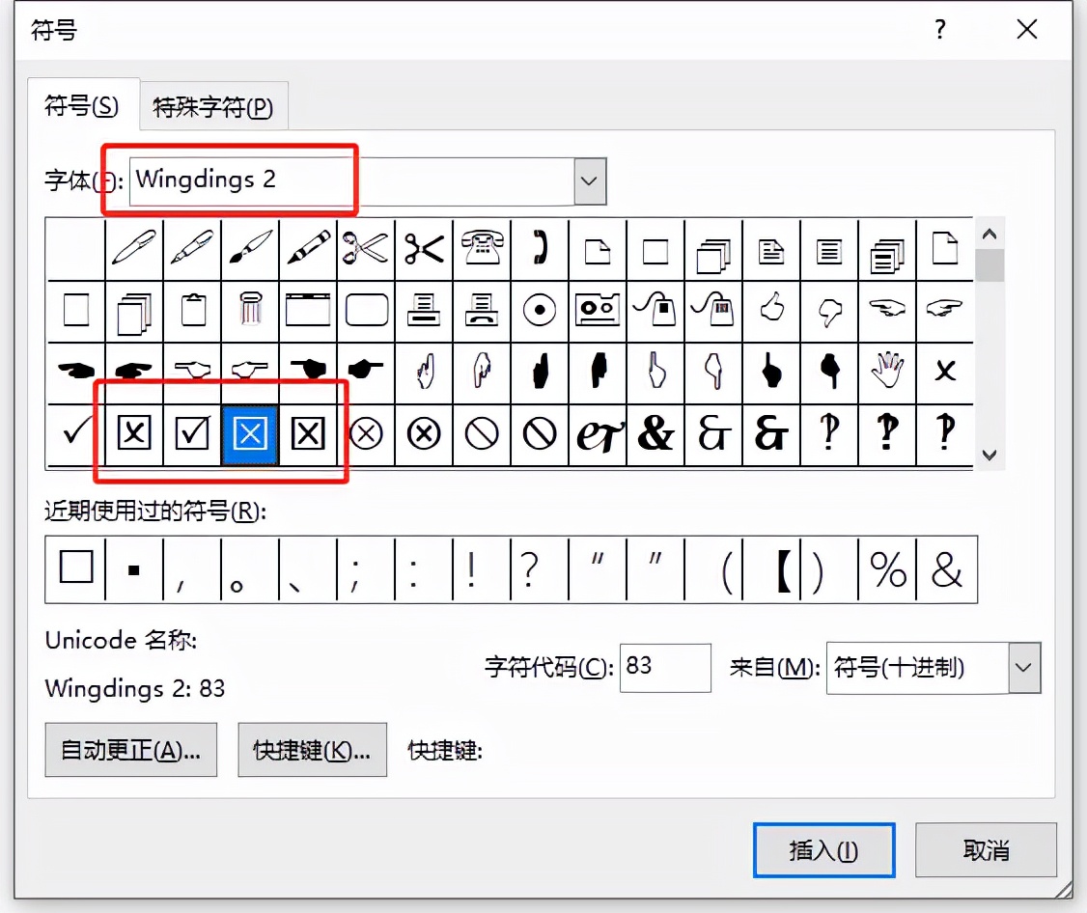1087x913 pixels.
Task: Click the 字符代码 input field
Action: 665,668
